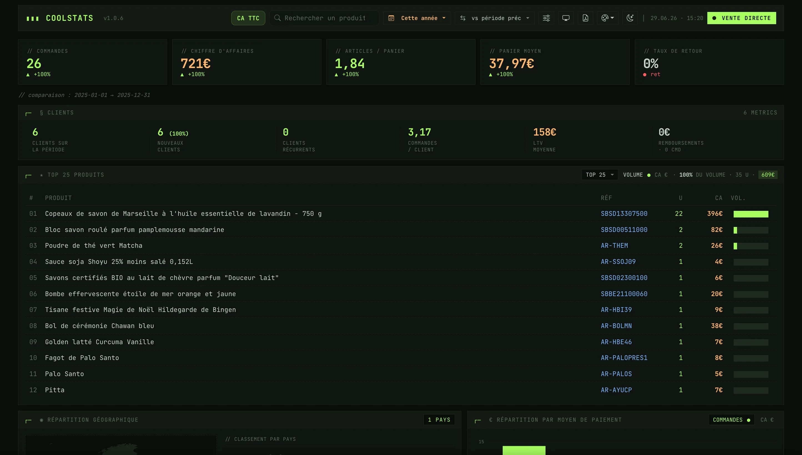The image size is (802, 455).
Task: Select the Chiffre d'affaires KPI card
Action: point(247,62)
